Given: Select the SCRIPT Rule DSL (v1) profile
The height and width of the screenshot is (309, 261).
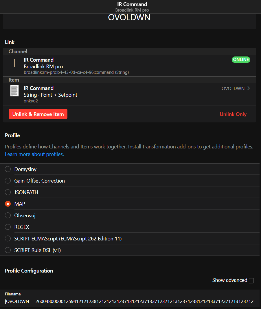Looking at the screenshot, I should 8,250.
